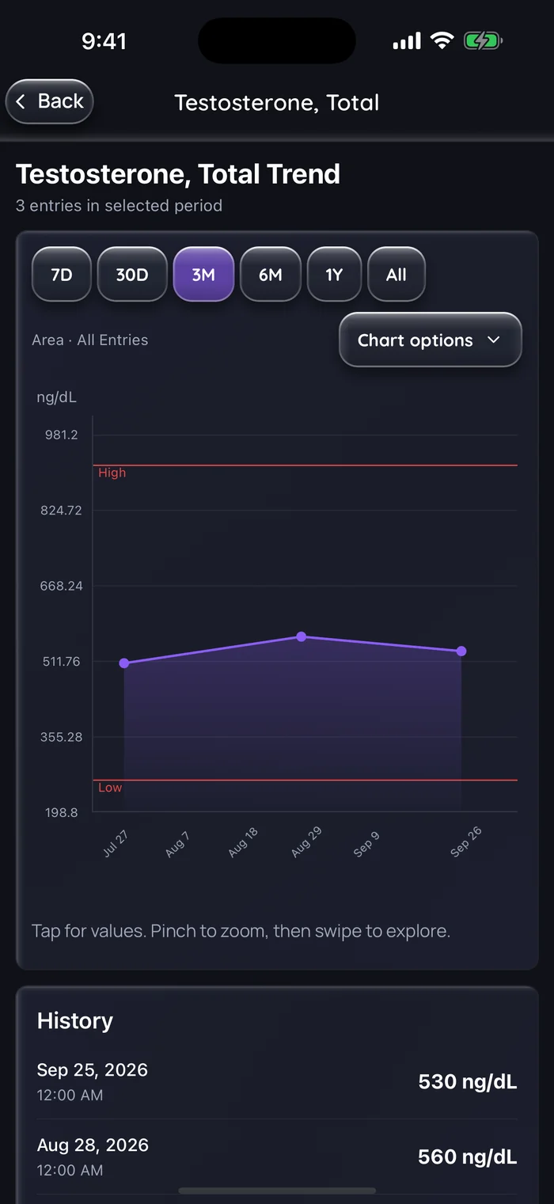Tap the Aug 29 peak data point

302,636
